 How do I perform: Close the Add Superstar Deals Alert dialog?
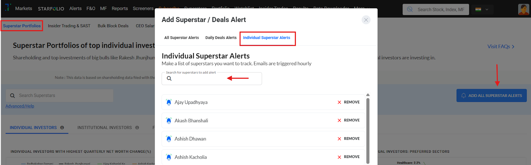[x=366, y=20]
